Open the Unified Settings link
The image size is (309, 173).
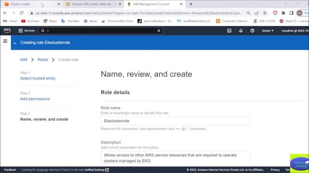click(97, 170)
